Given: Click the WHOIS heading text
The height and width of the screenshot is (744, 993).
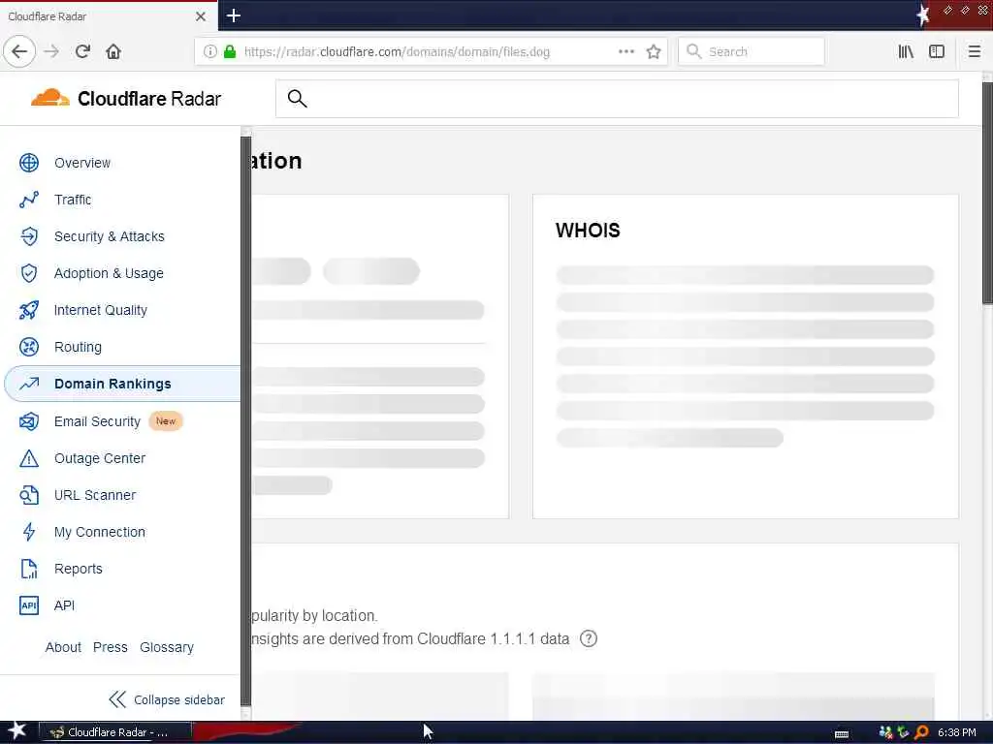Looking at the screenshot, I should pyautogui.click(x=588, y=231).
